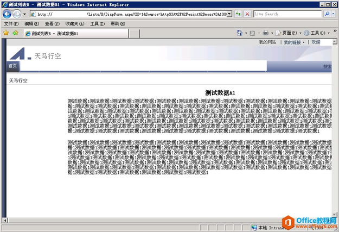Image resolution: width=339 pixels, height=232 pixels.
Task: Click the Home icon in command bar
Action: click(239, 33)
